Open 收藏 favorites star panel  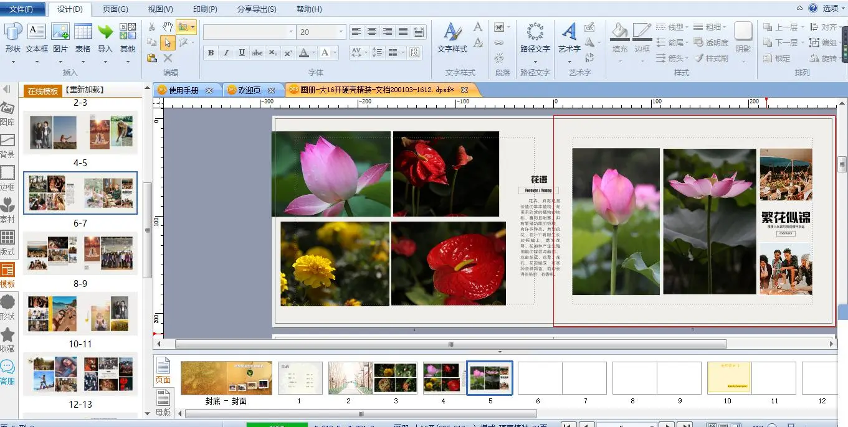point(7,340)
